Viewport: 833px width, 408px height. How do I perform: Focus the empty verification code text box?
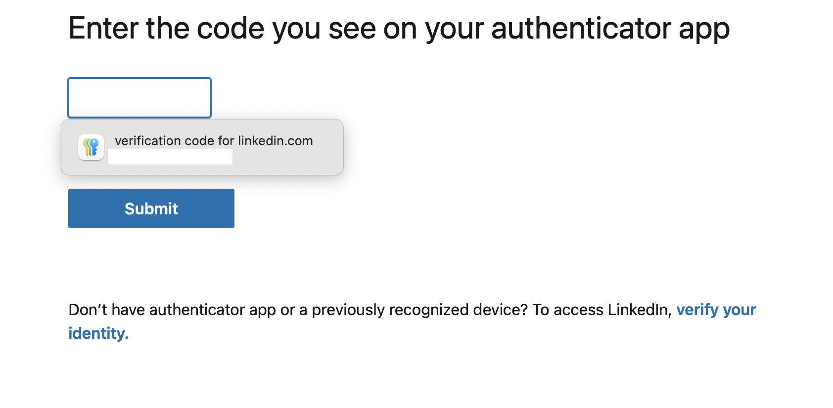139,98
